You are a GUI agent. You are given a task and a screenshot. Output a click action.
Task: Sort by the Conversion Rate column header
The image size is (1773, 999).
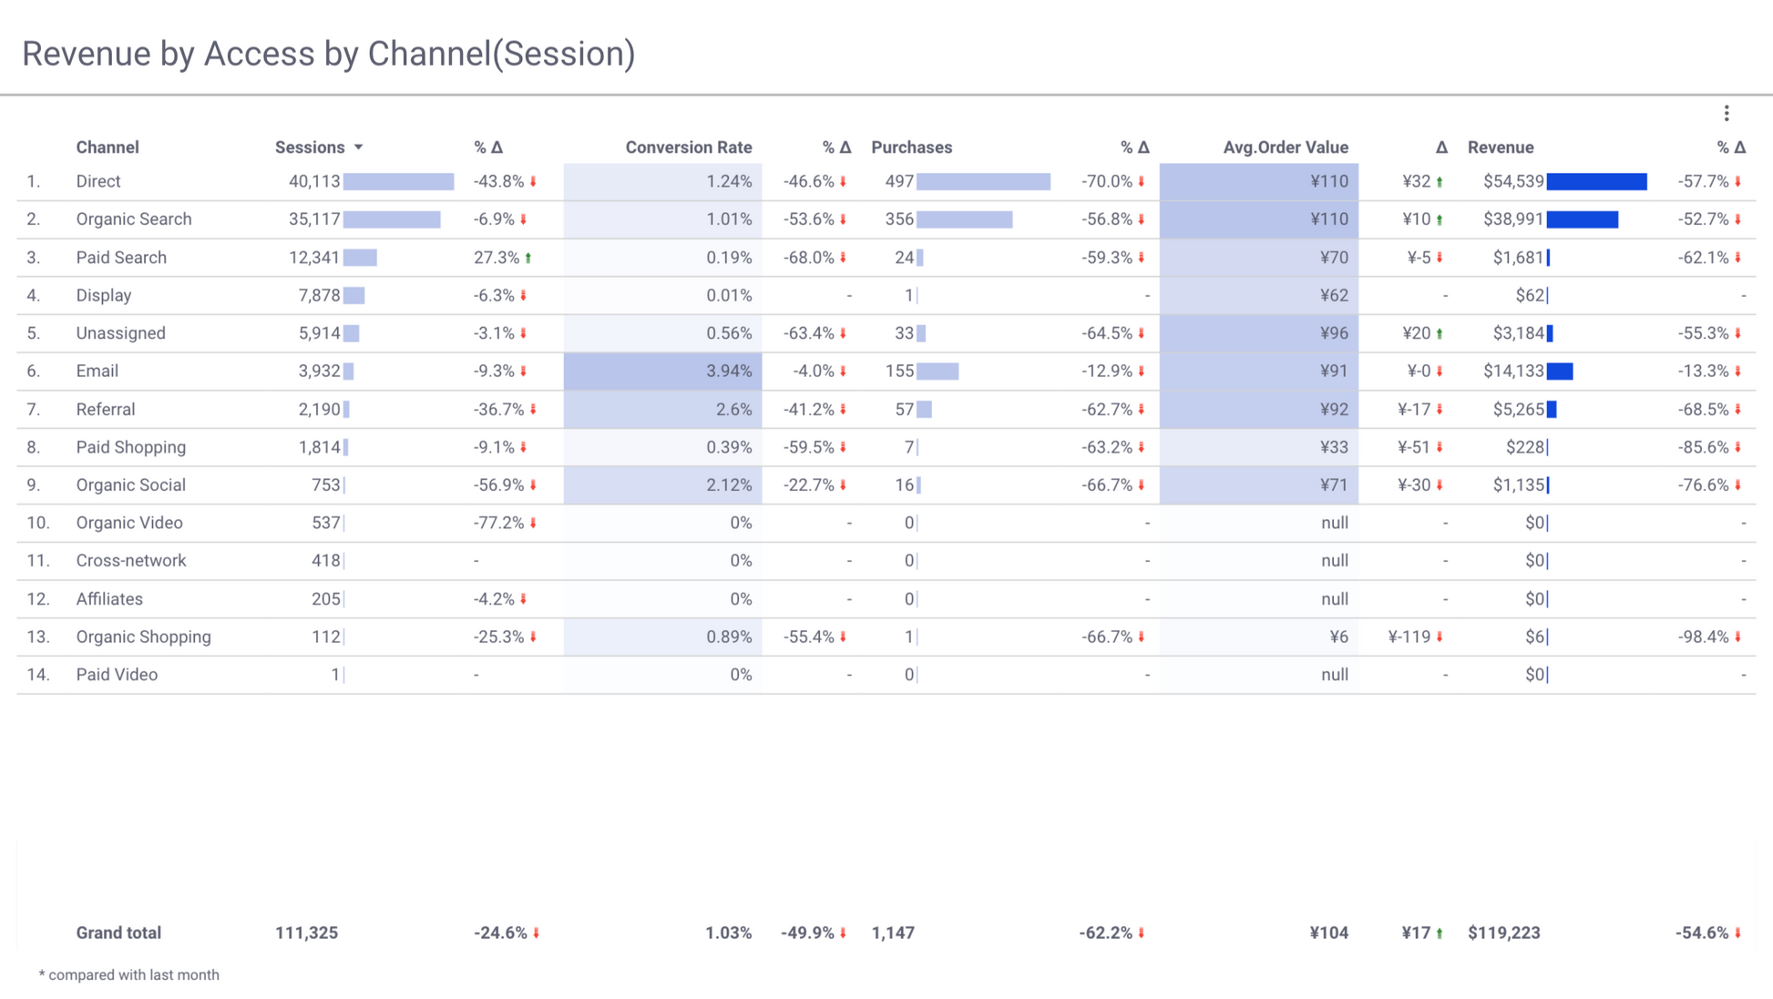(x=688, y=148)
